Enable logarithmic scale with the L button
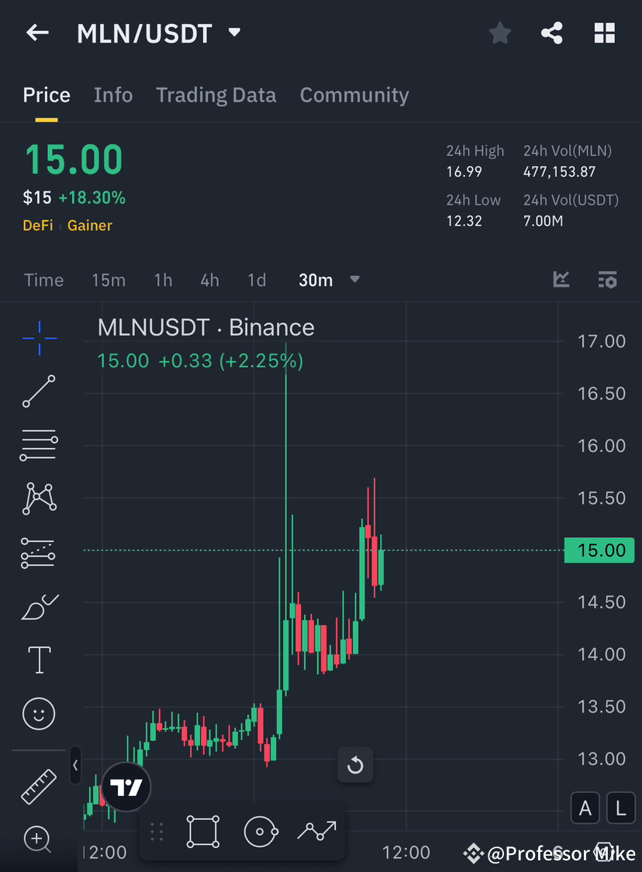 [x=621, y=808]
